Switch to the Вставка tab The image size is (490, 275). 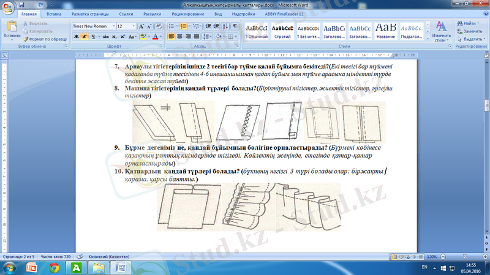click(x=53, y=13)
